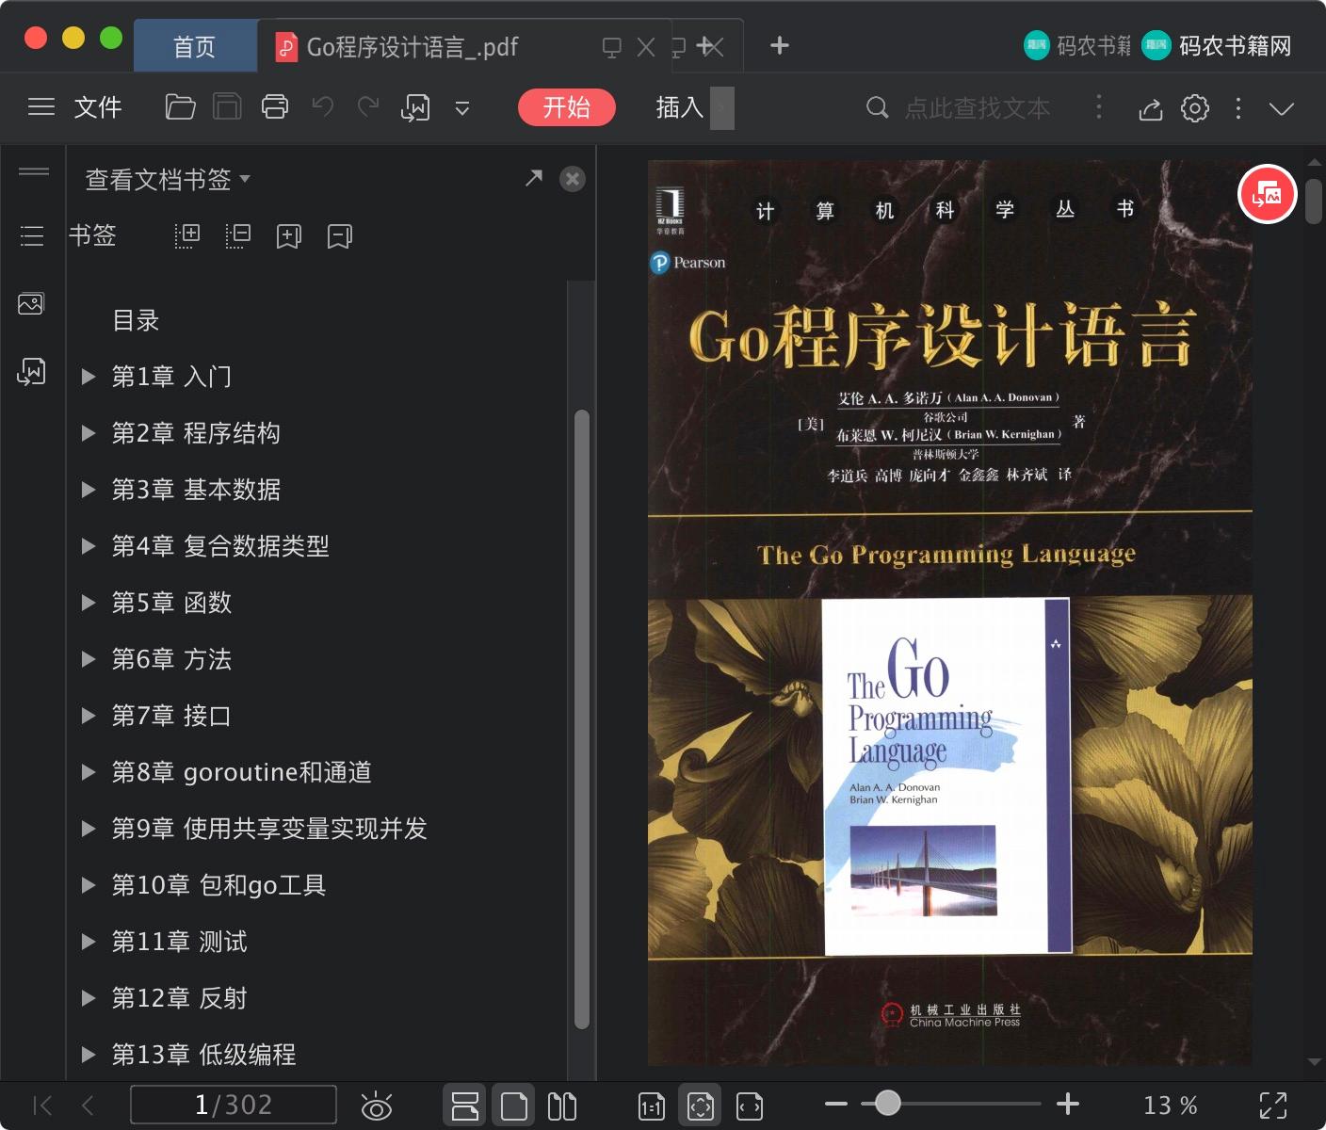Image resolution: width=1326 pixels, height=1130 pixels.
Task: Expand 第2章 程序结构 bookmark
Action: (x=89, y=433)
